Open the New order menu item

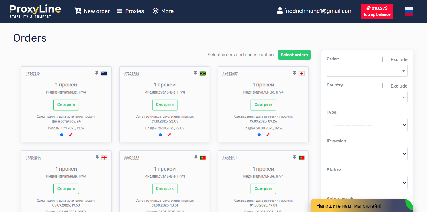[x=92, y=11]
